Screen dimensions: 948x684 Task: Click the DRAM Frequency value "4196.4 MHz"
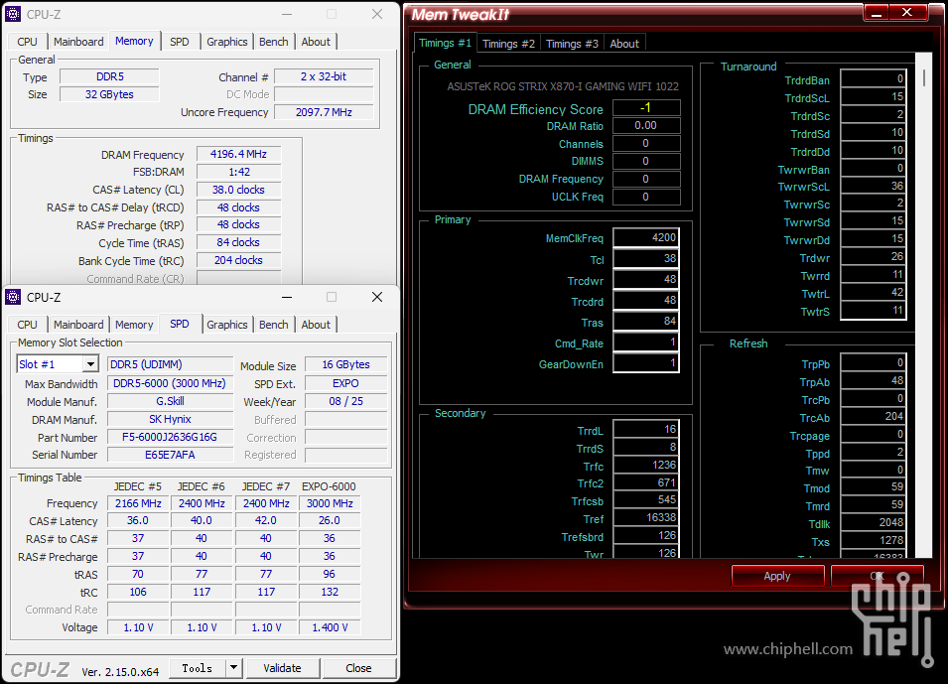click(x=238, y=154)
